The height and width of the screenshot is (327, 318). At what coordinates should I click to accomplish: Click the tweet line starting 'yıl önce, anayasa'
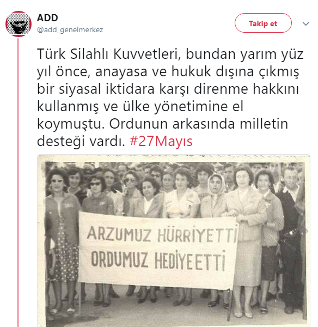coord(168,71)
